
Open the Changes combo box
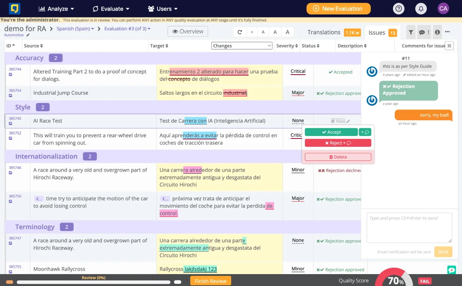[242, 46]
